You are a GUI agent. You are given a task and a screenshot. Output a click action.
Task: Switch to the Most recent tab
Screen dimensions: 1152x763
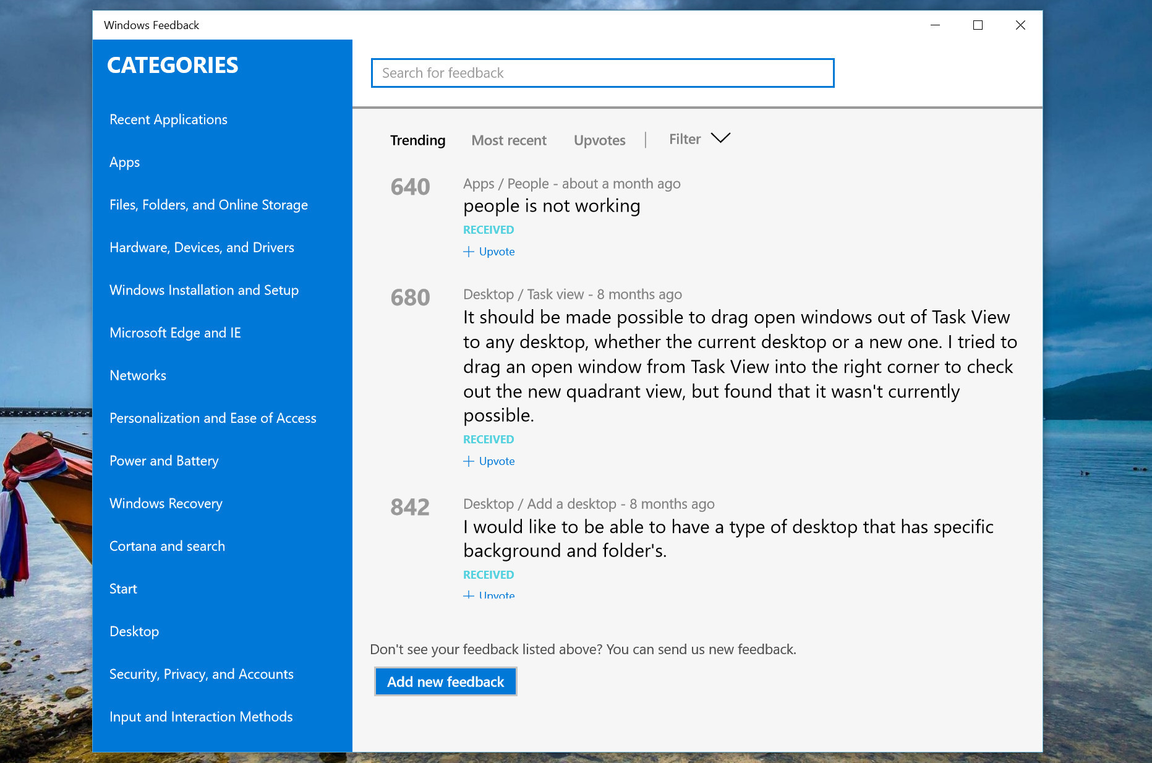[x=509, y=140]
